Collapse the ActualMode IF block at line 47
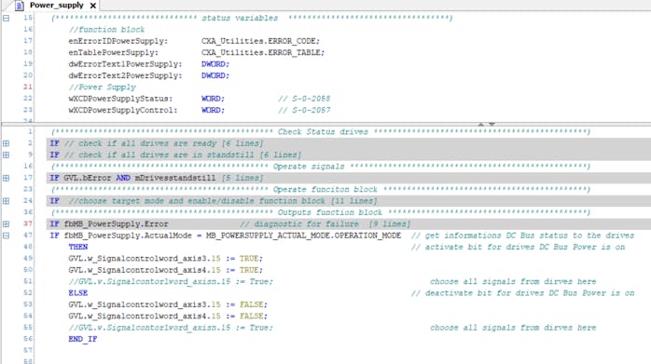Viewport: 651px width, 364px height. click(6, 236)
